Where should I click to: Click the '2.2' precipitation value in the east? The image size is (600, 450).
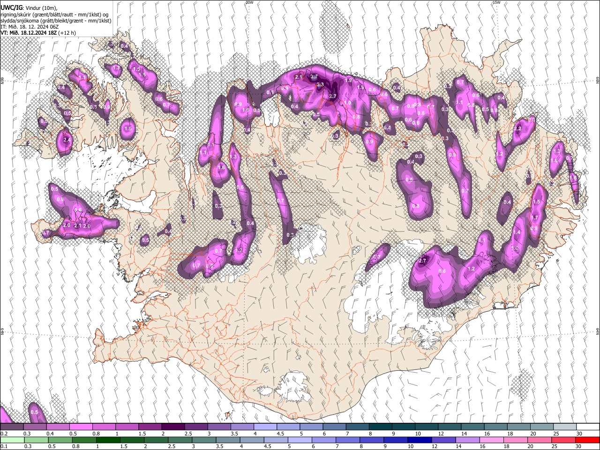point(517,128)
